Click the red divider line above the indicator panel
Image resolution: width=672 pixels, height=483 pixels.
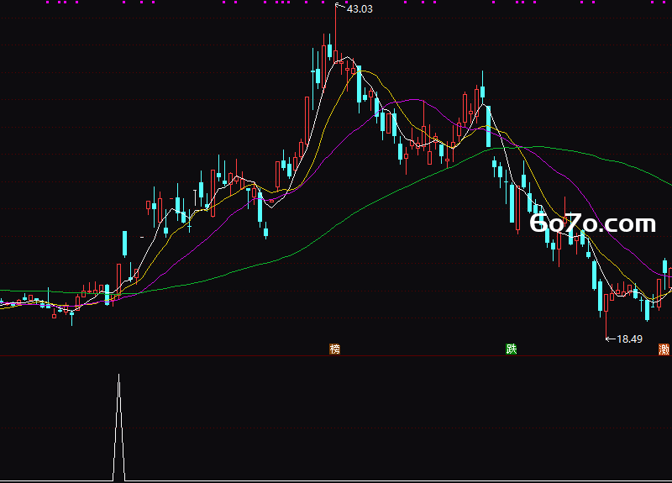(336, 355)
